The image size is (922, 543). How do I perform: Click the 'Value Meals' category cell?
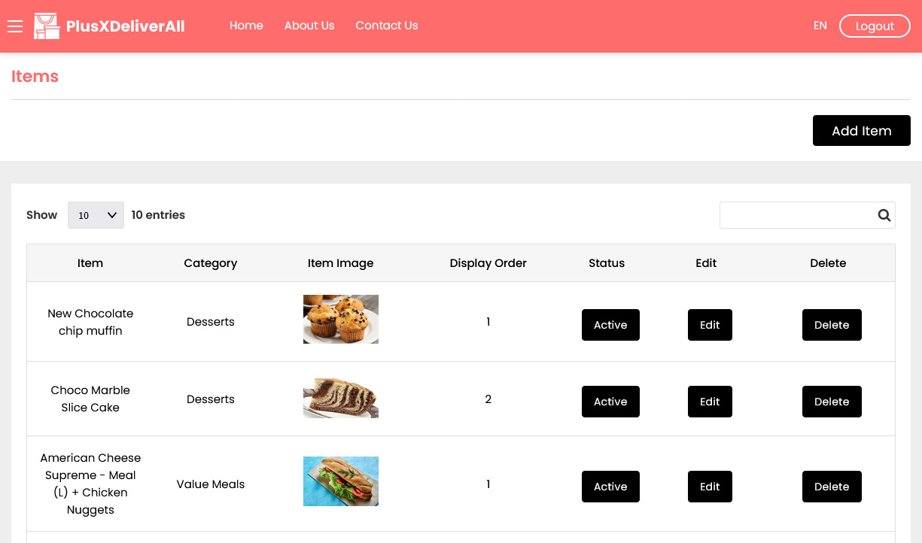tap(211, 484)
